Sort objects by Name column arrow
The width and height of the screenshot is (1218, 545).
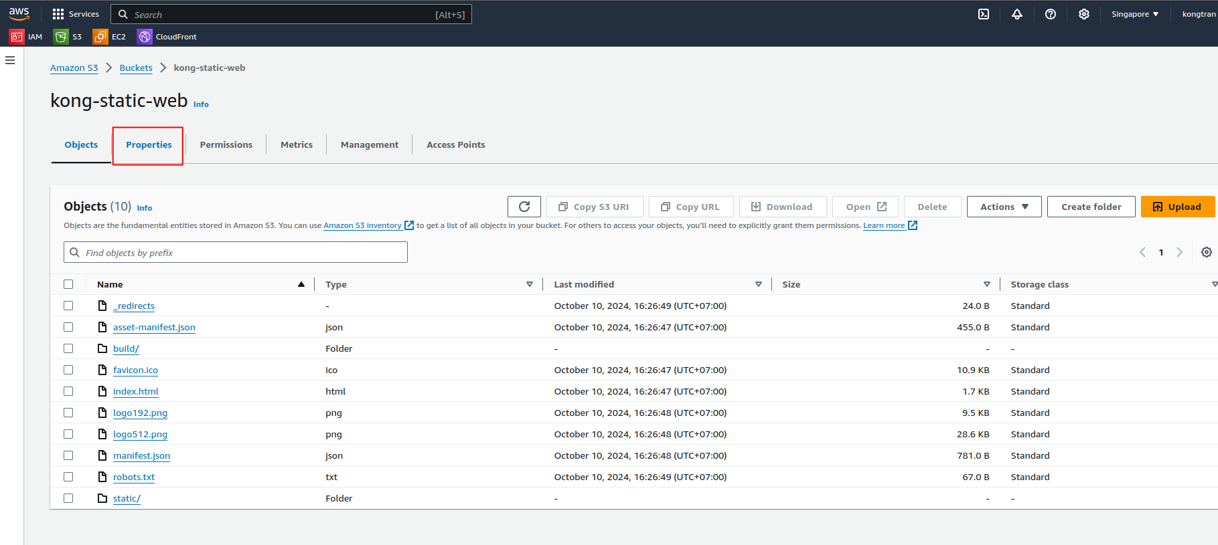pos(301,284)
